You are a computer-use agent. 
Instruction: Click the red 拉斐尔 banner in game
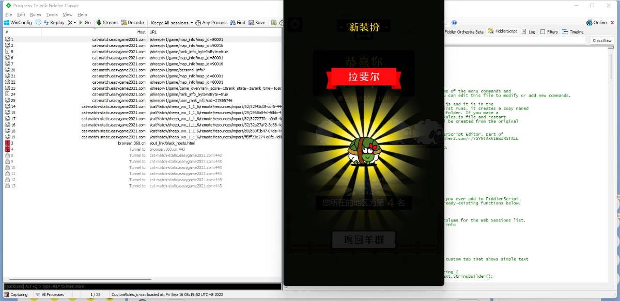pyautogui.click(x=364, y=77)
